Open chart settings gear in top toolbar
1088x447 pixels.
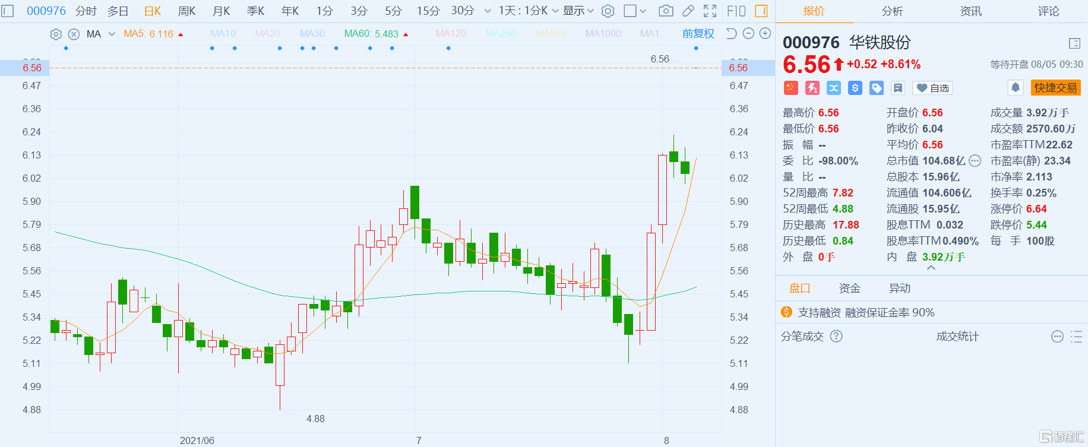[608, 11]
